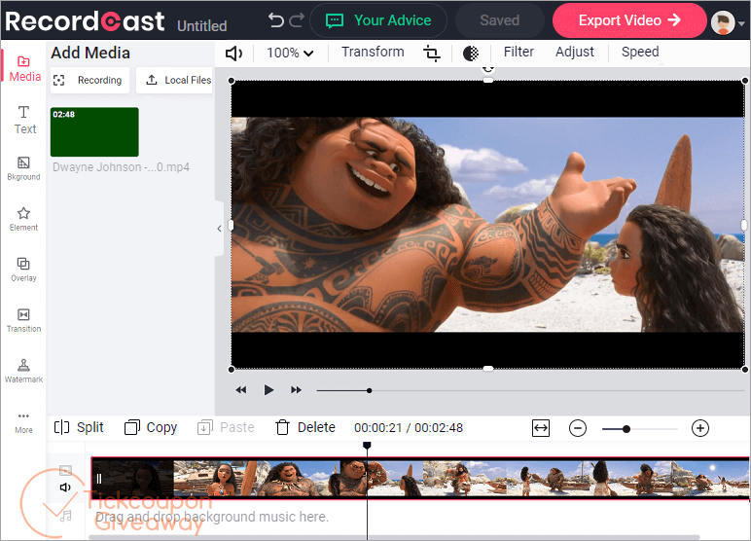This screenshot has width=751, height=541.
Task: Click the volume speaker icon in toolbar
Action: coord(233,54)
